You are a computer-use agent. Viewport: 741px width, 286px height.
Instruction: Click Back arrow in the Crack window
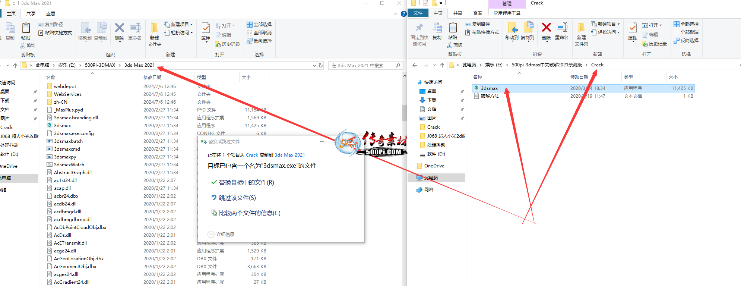point(414,65)
